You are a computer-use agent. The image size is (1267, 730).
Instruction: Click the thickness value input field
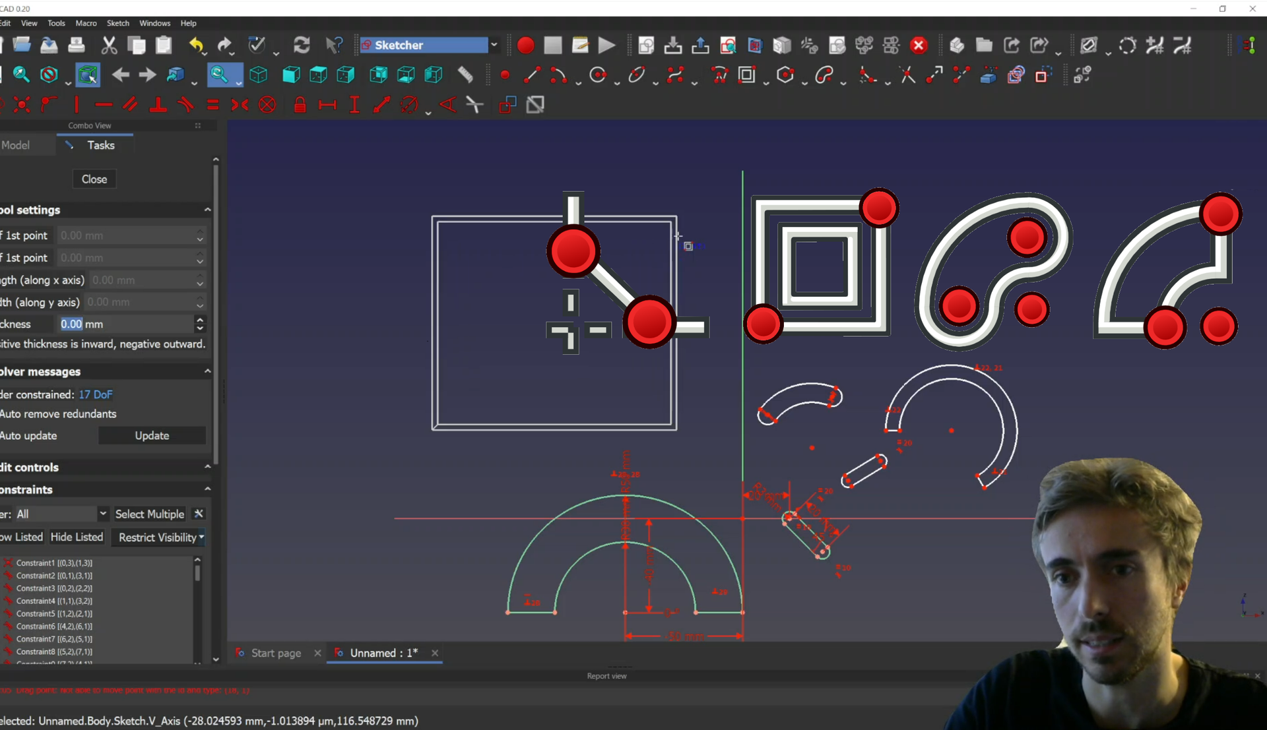coord(125,324)
